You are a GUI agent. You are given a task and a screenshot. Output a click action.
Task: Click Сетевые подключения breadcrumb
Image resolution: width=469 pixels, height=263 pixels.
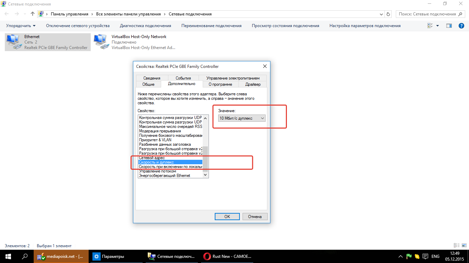190,14
